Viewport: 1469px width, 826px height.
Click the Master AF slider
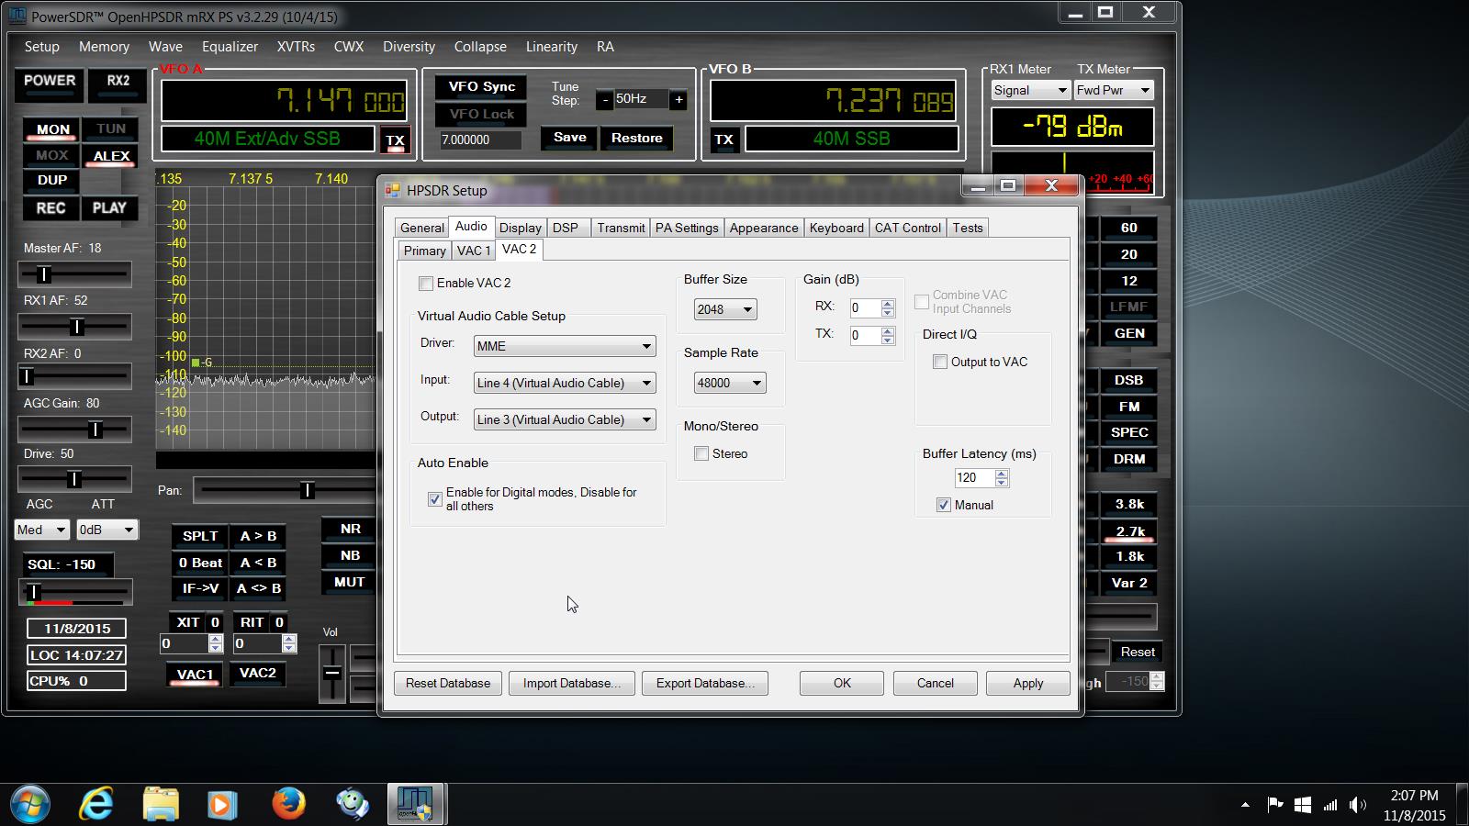75,273
